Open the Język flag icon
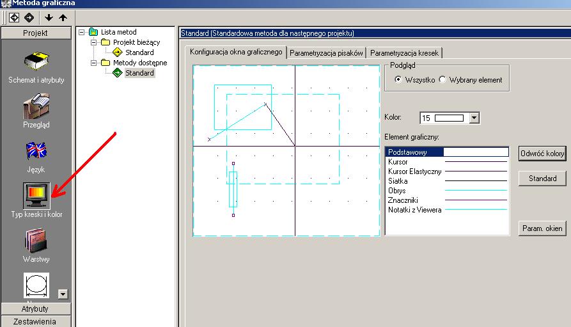Viewport: 571px width, 327px height. 36,150
